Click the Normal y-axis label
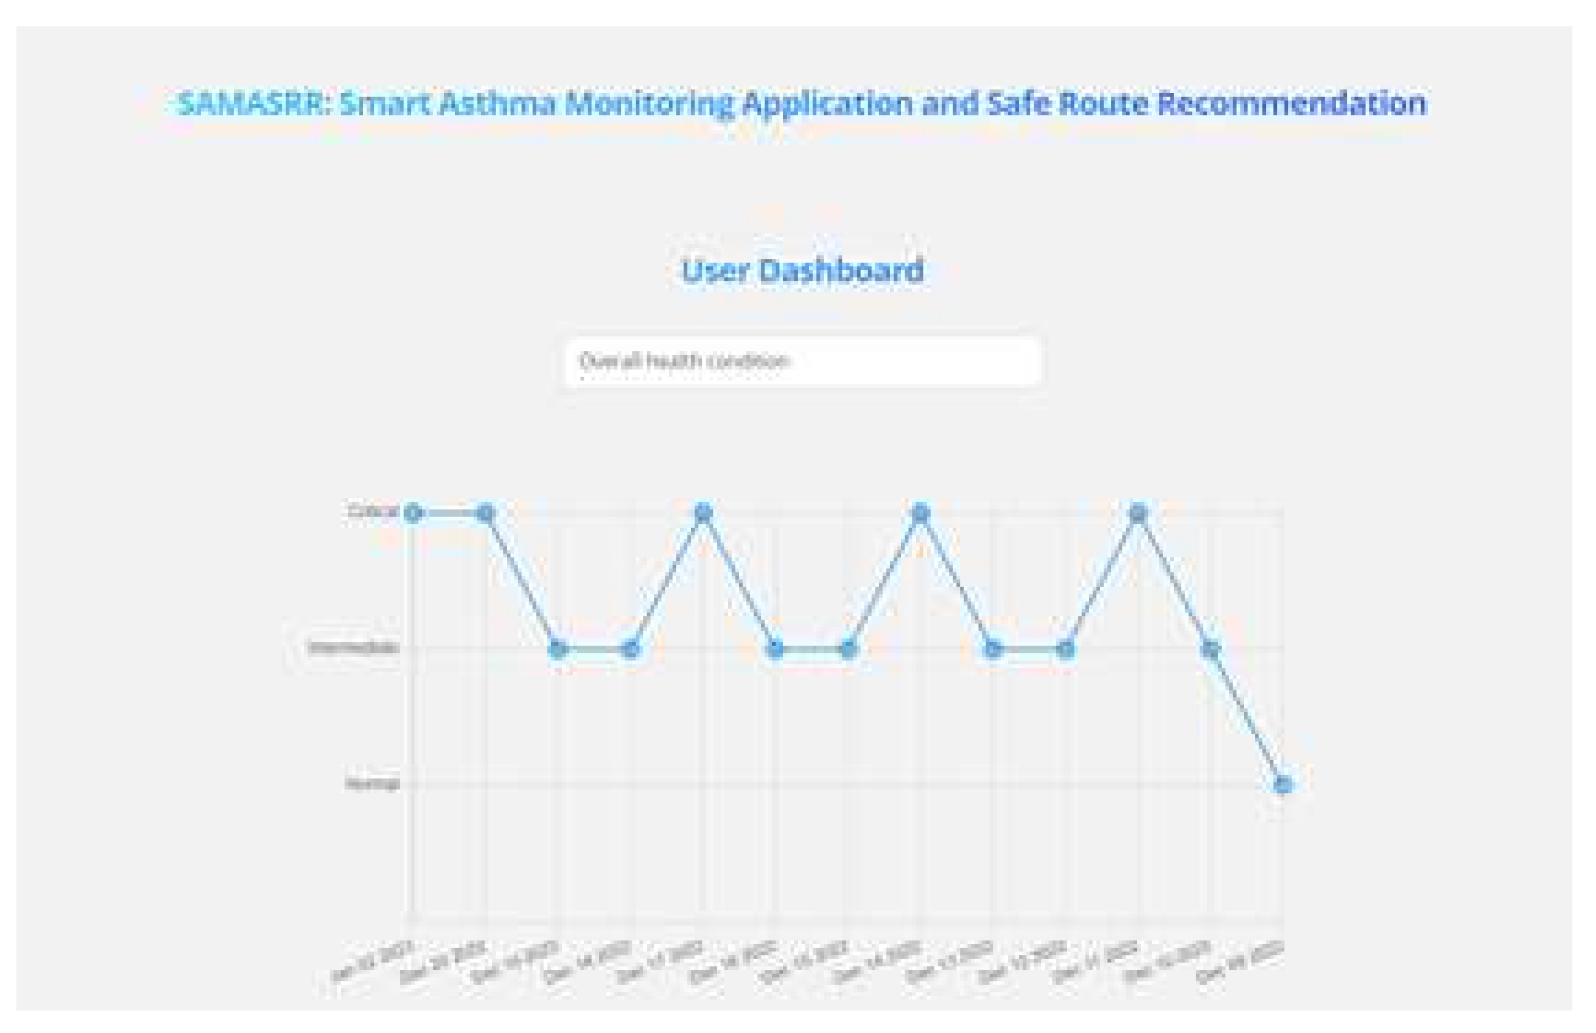The image size is (1596, 1033). pyautogui.click(x=372, y=783)
